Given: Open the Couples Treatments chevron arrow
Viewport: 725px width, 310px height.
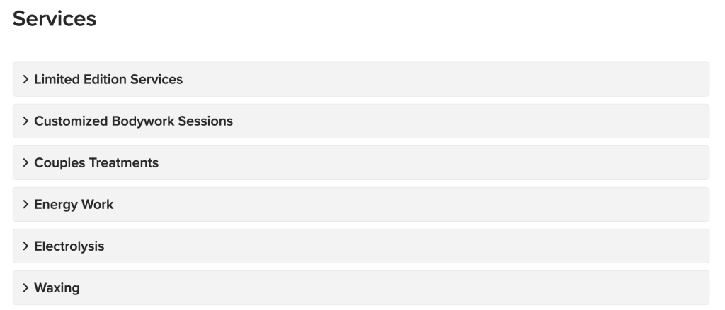Looking at the screenshot, I should click(26, 163).
